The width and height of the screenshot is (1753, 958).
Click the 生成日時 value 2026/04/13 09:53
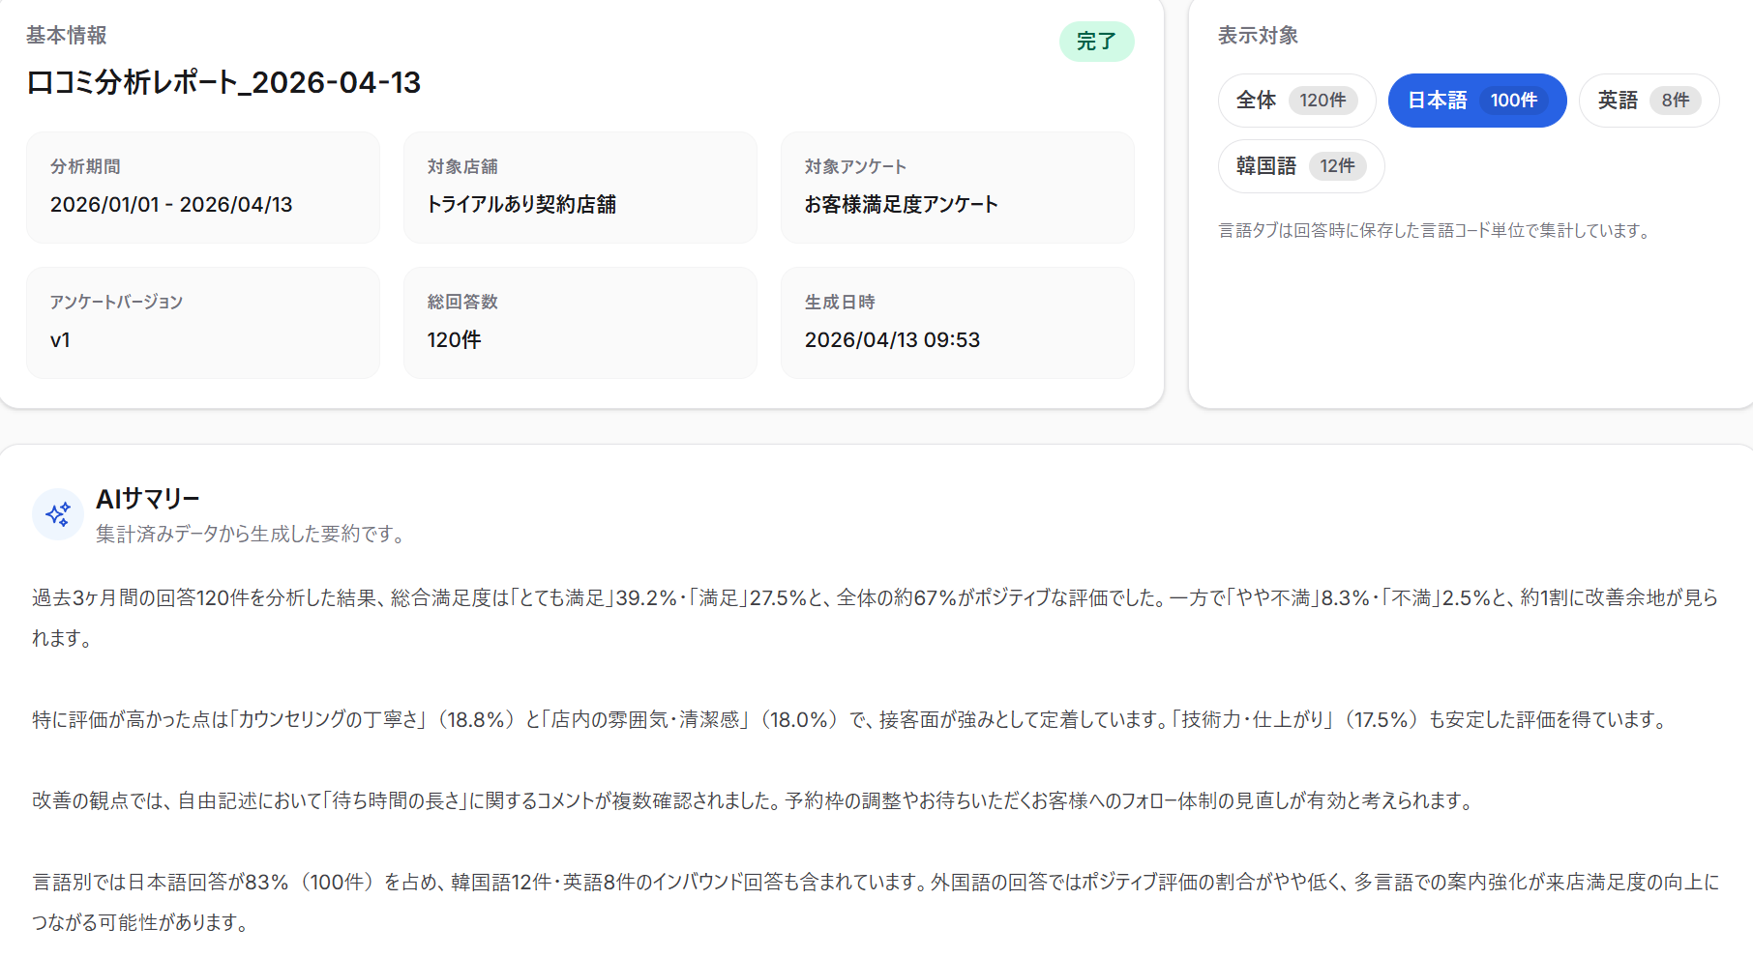[x=892, y=340]
